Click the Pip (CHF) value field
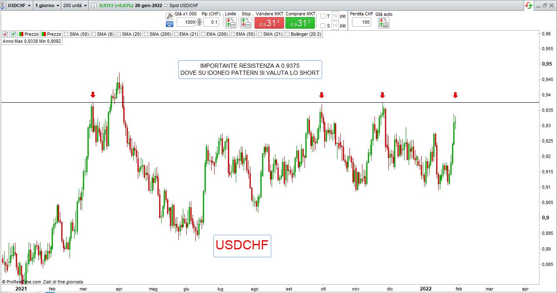Viewport: 557px width, 293px height. coord(211,22)
